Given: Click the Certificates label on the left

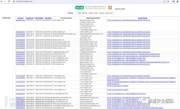Looking at the screenshot, I should 7,18.
